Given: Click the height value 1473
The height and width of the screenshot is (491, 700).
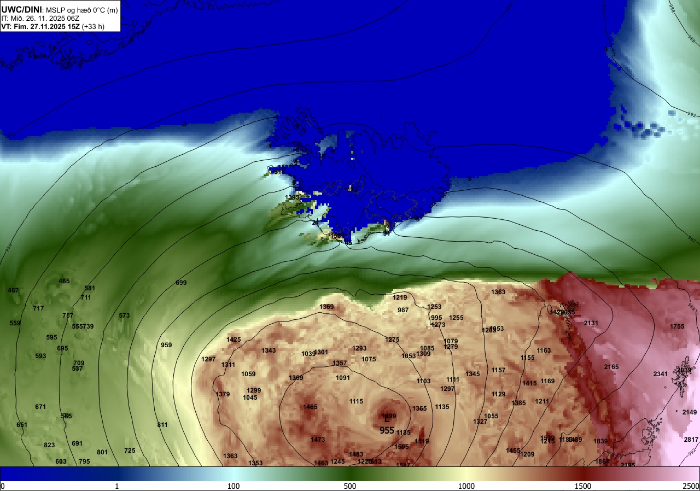Looking at the screenshot, I should pos(318,440).
